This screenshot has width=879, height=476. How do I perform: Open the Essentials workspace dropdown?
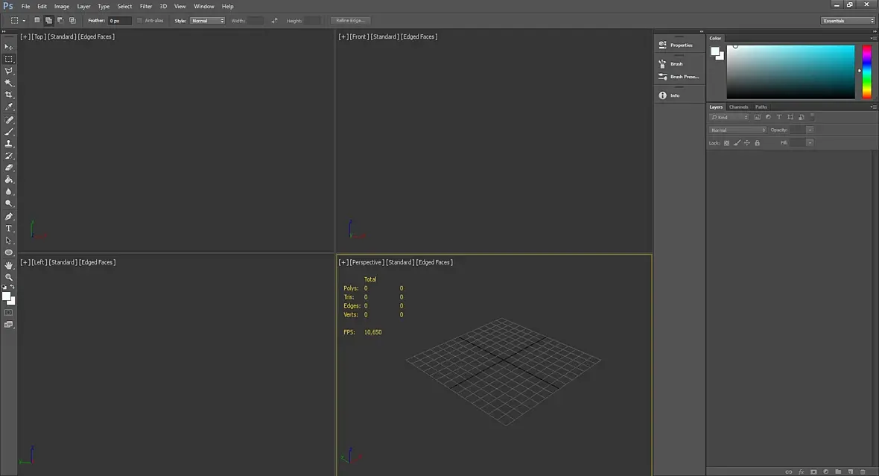pos(848,21)
